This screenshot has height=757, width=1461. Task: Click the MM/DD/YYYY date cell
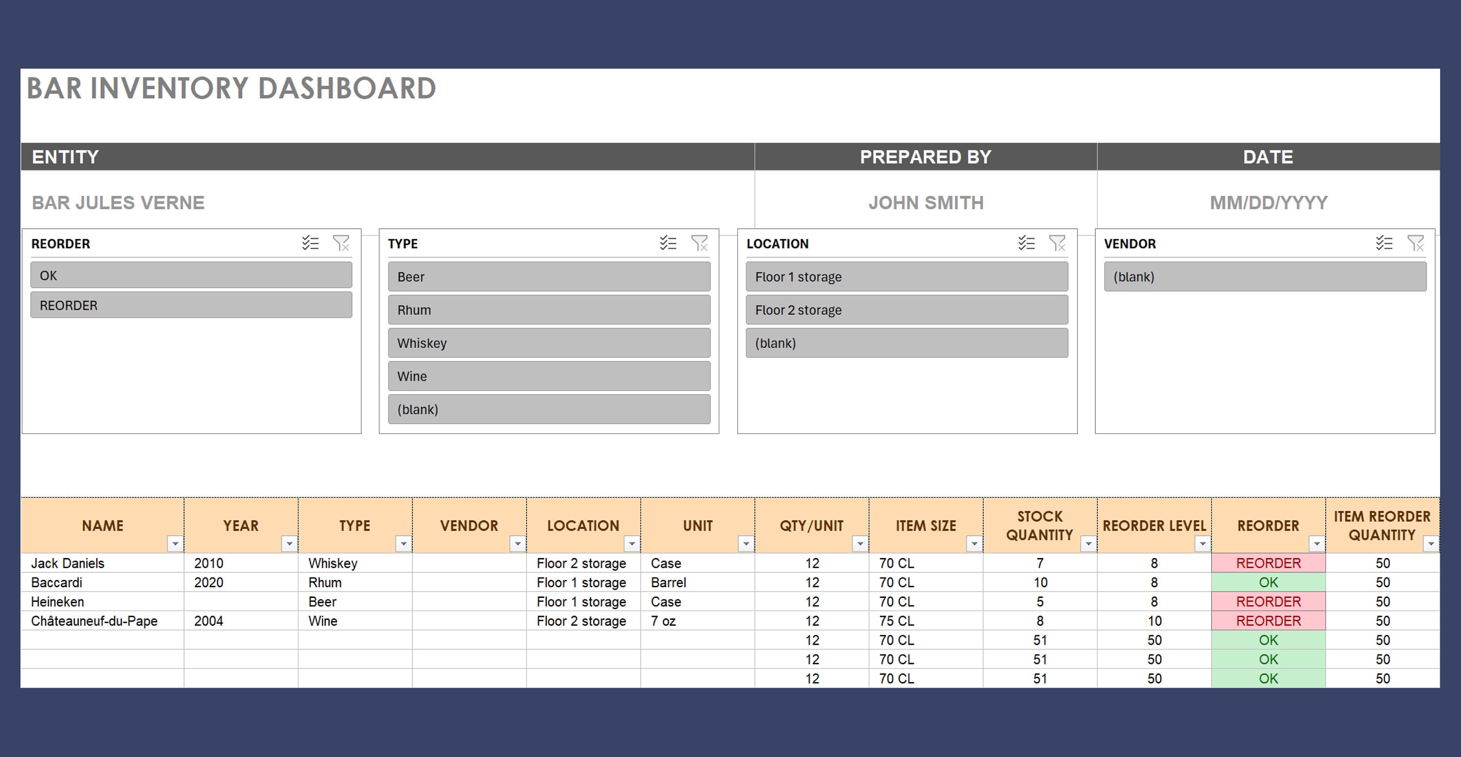tap(1268, 202)
